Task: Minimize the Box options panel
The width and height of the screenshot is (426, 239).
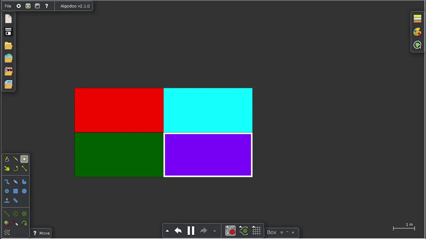Action: (x=287, y=232)
